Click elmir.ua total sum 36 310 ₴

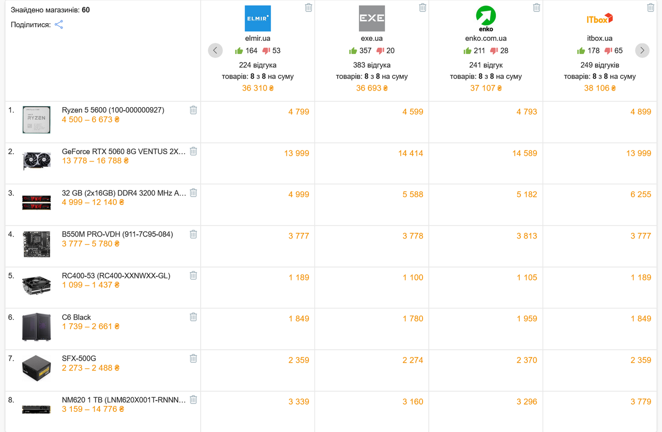[x=258, y=88]
